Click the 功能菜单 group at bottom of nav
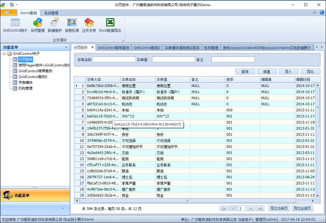The width and height of the screenshot is (326, 223). coord(35,195)
